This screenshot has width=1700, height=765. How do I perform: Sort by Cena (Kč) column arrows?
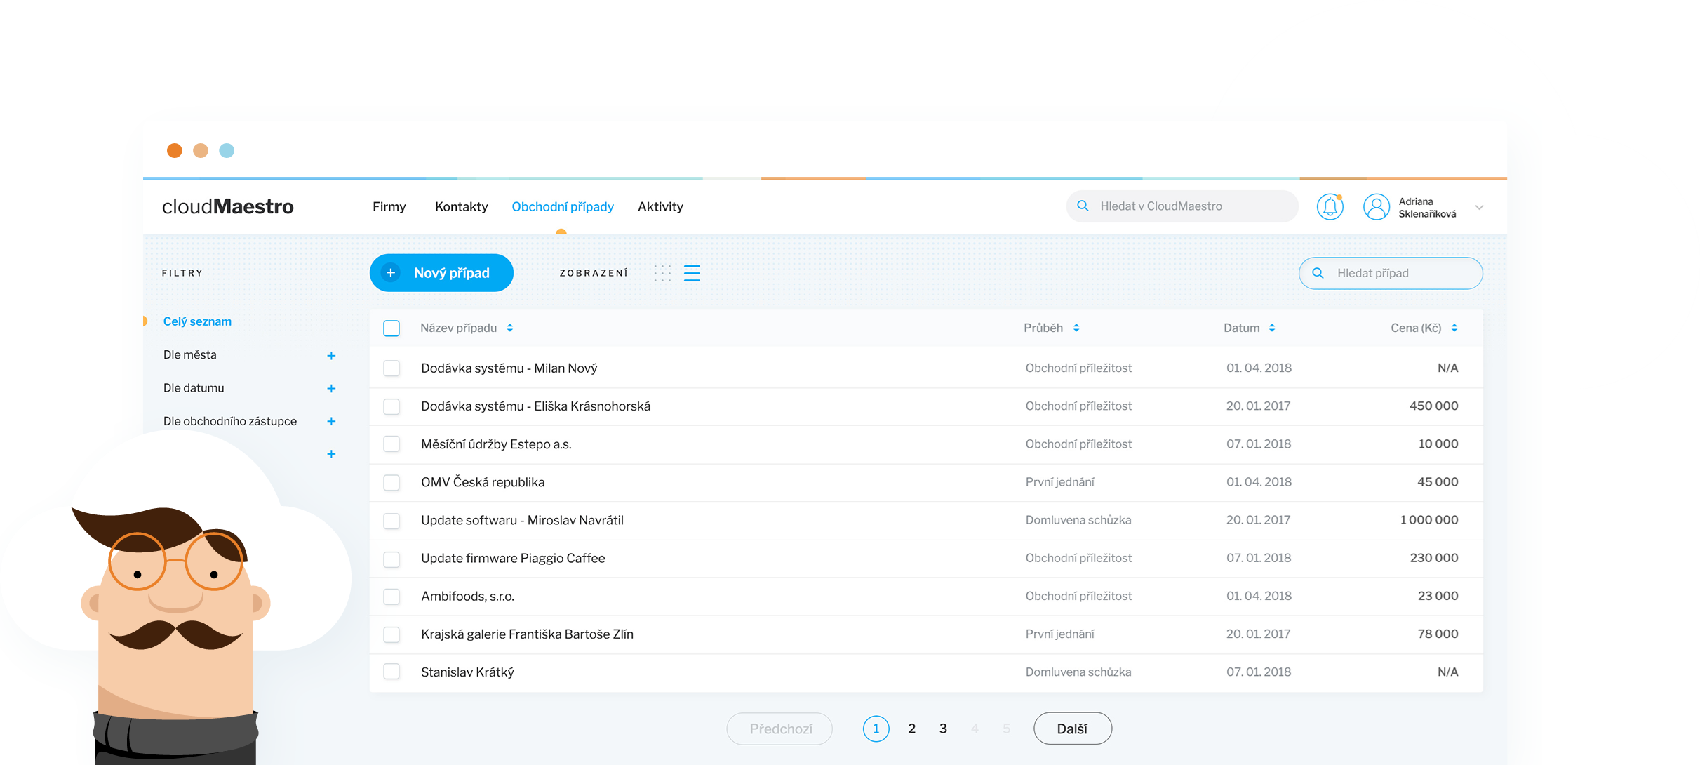(1454, 328)
